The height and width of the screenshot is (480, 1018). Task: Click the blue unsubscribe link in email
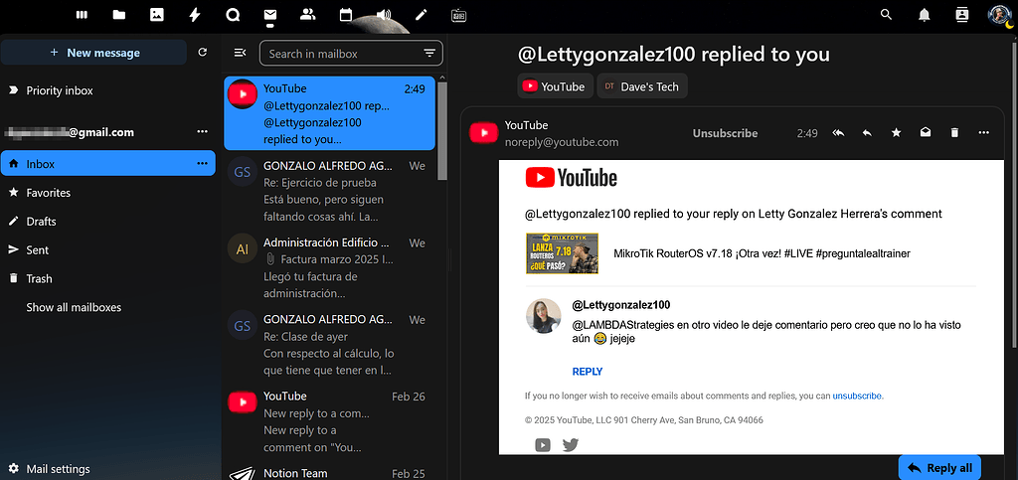(x=857, y=396)
